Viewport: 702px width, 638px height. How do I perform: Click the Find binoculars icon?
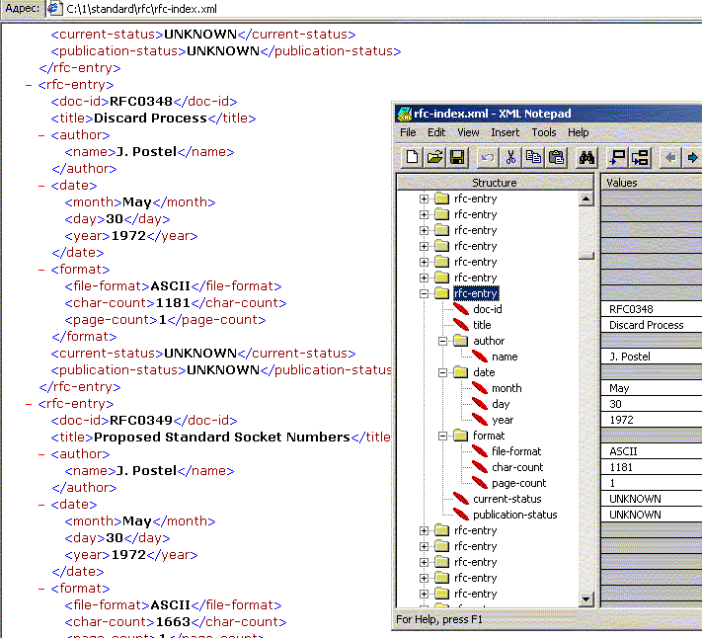(x=586, y=157)
